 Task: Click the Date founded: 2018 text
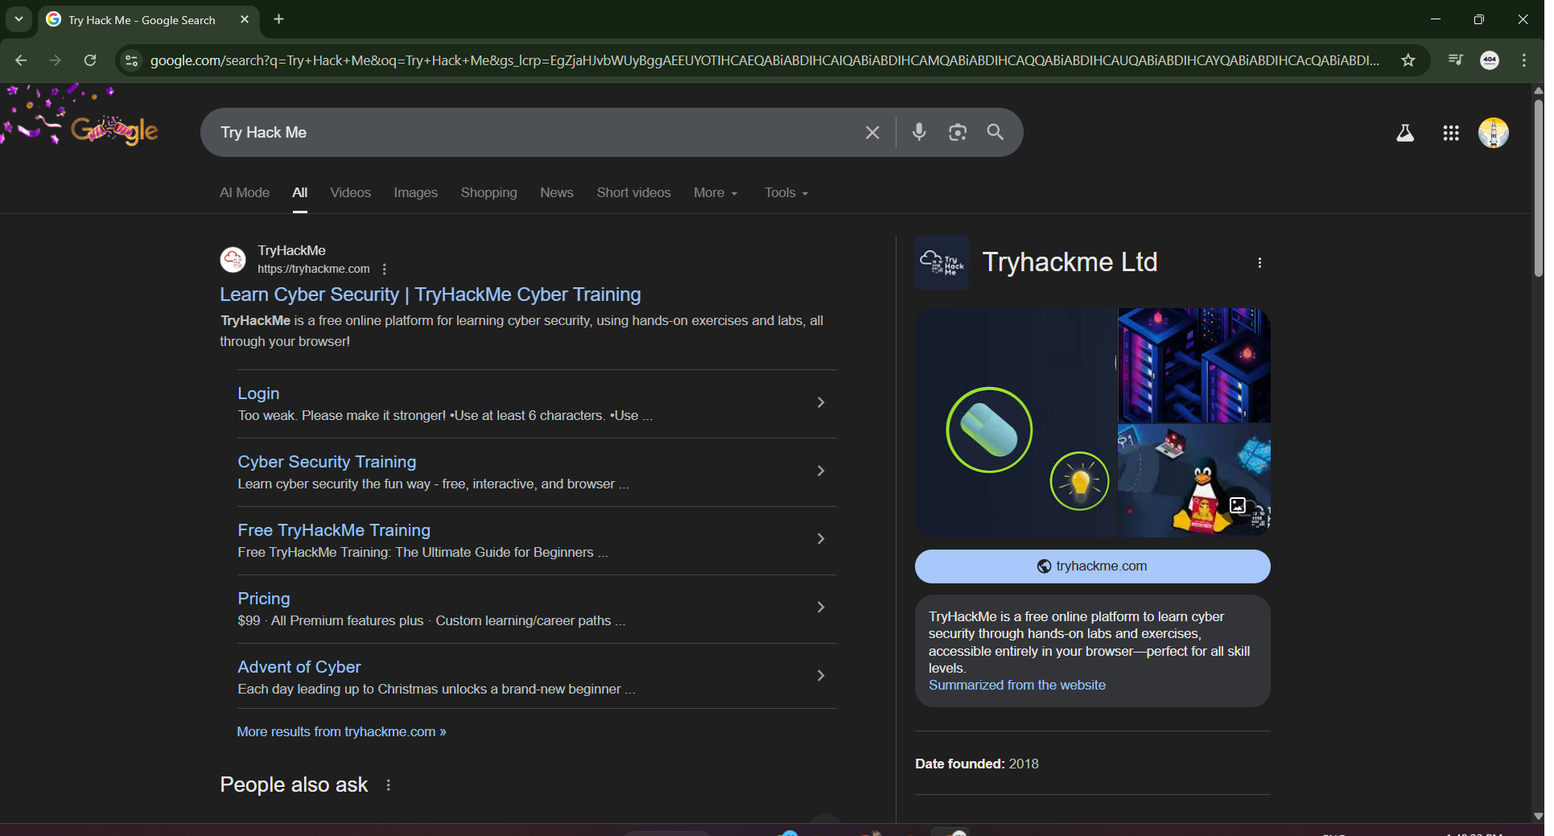pyautogui.click(x=977, y=764)
